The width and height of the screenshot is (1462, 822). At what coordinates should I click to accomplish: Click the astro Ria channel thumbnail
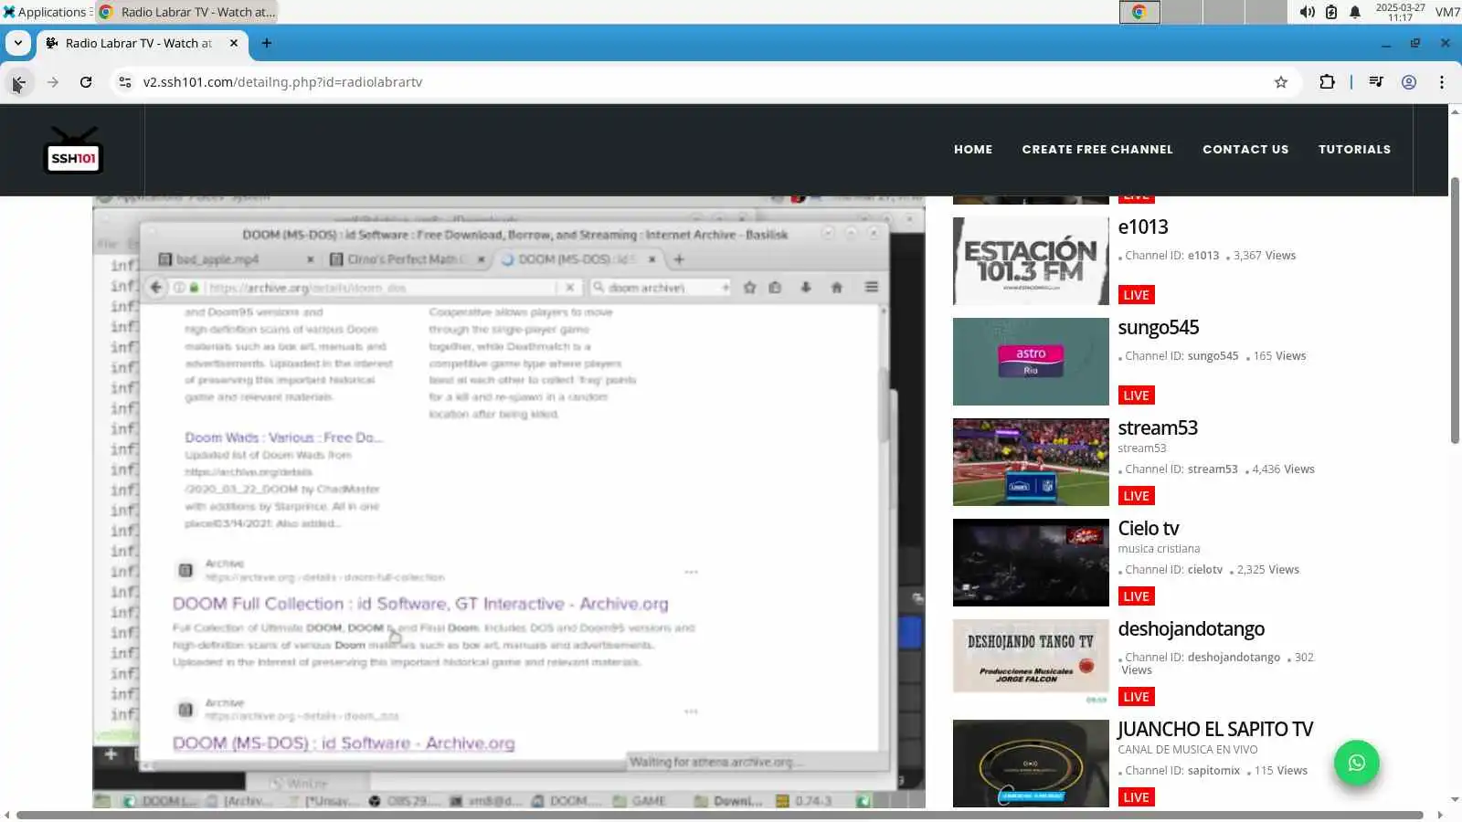tap(1031, 362)
